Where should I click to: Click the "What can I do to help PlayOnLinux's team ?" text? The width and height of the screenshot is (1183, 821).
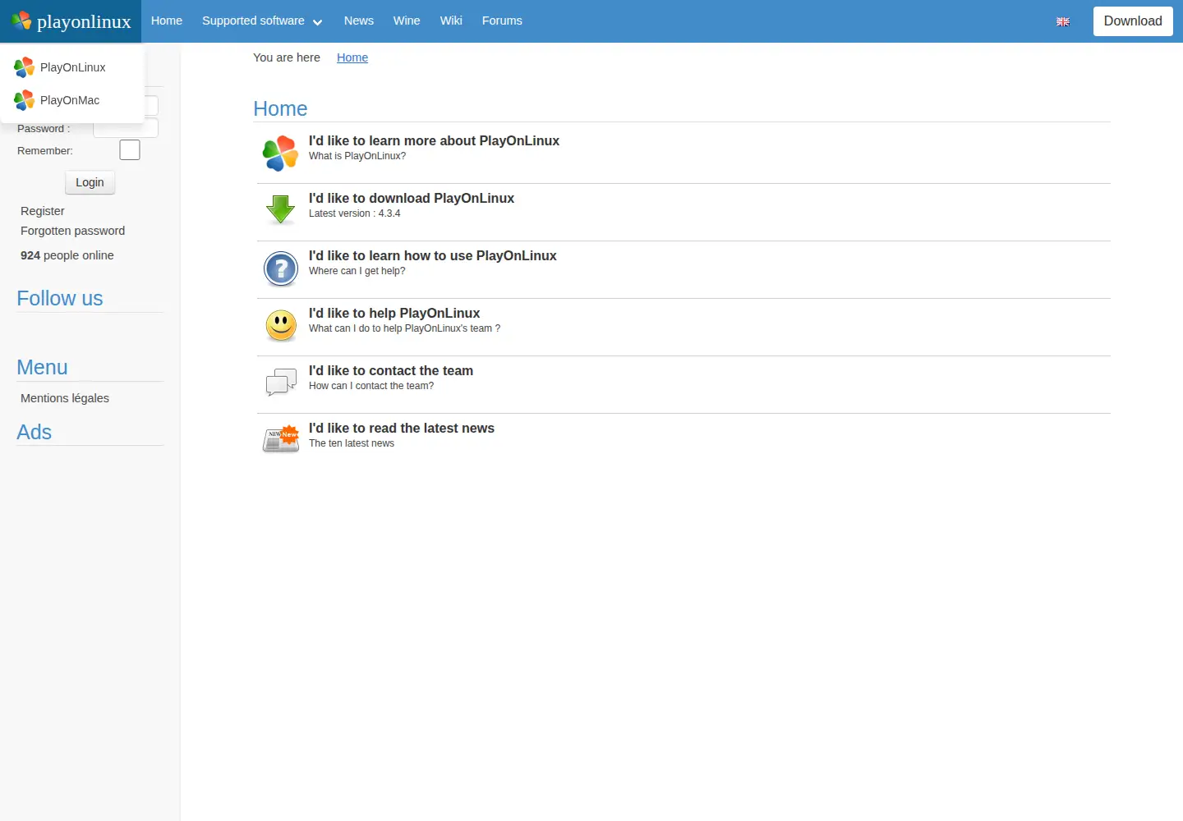pos(404,328)
